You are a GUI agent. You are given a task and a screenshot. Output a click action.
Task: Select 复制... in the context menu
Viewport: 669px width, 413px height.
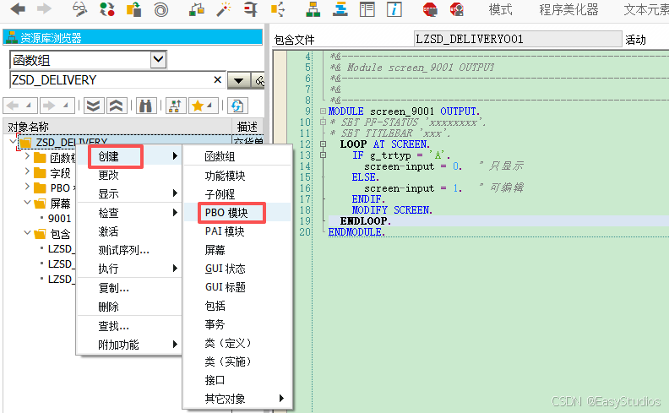[129, 288]
